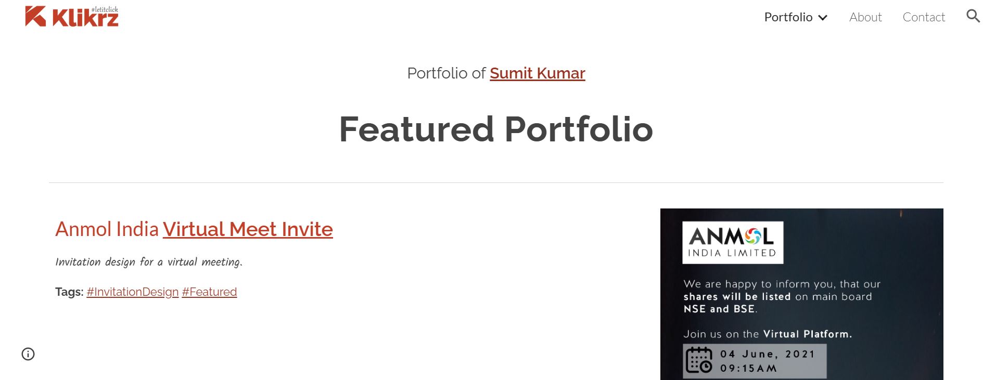Click the #InvitationDesign tag
Viewport: 983px width, 380px height.
(133, 292)
